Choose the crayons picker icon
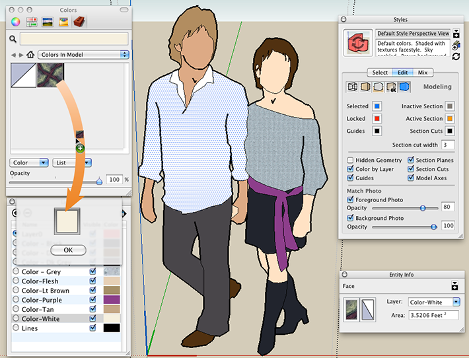Viewport: 469px width, 358px height. 63,22
